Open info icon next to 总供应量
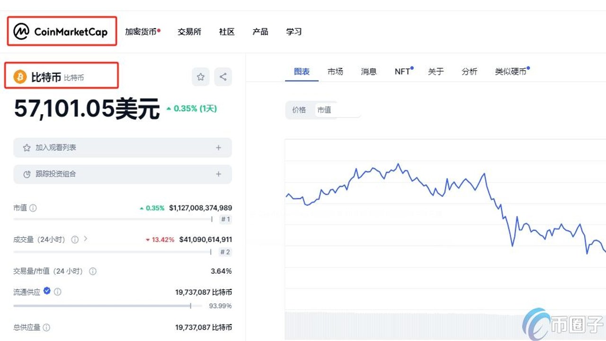This screenshot has height=341, width=606. pyautogui.click(x=46, y=327)
